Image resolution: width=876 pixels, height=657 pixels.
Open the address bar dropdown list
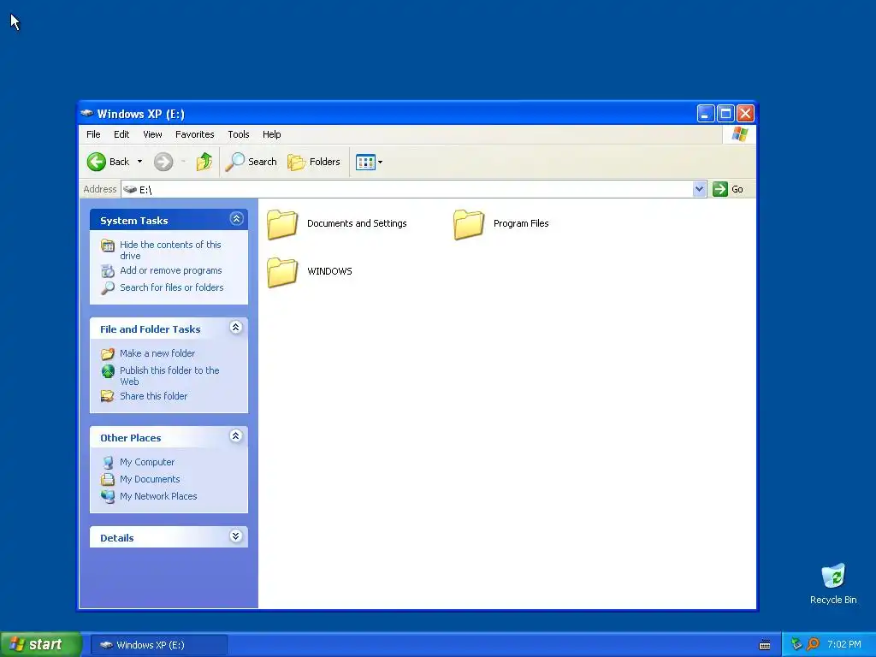[x=699, y=189]
